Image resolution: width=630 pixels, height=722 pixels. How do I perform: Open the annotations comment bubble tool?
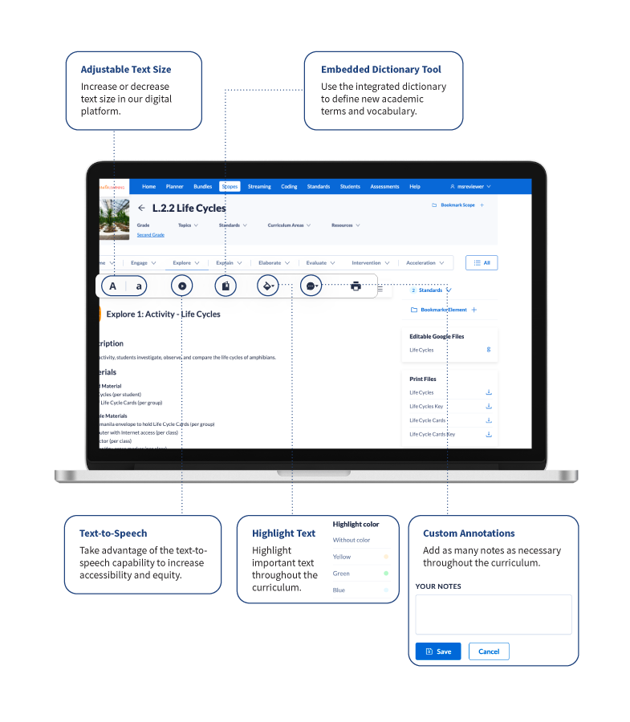(311, 286)
